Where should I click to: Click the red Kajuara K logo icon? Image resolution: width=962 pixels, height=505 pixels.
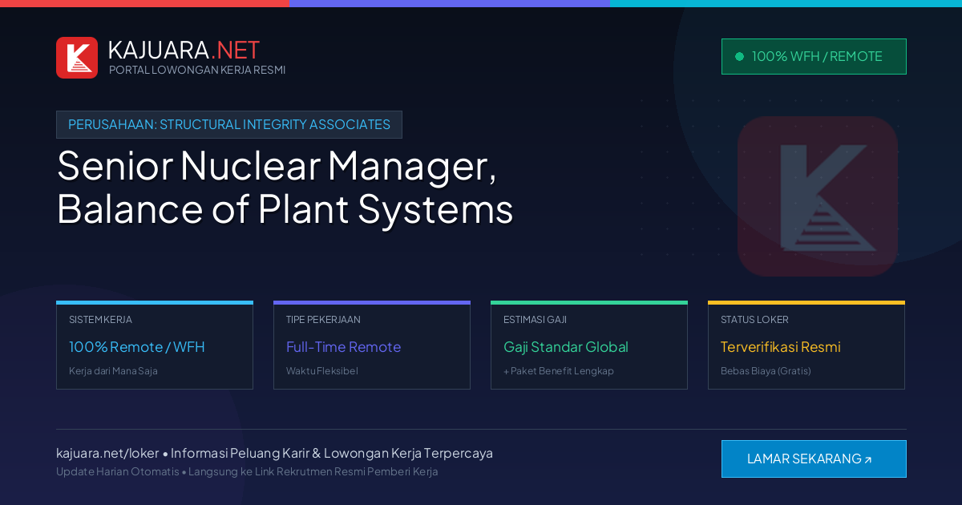(77, 58)
